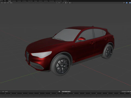Viewport: 131px width, 98px height.
Task: Switch to the Shading workspace tab
Action: [x=35, y=1]
